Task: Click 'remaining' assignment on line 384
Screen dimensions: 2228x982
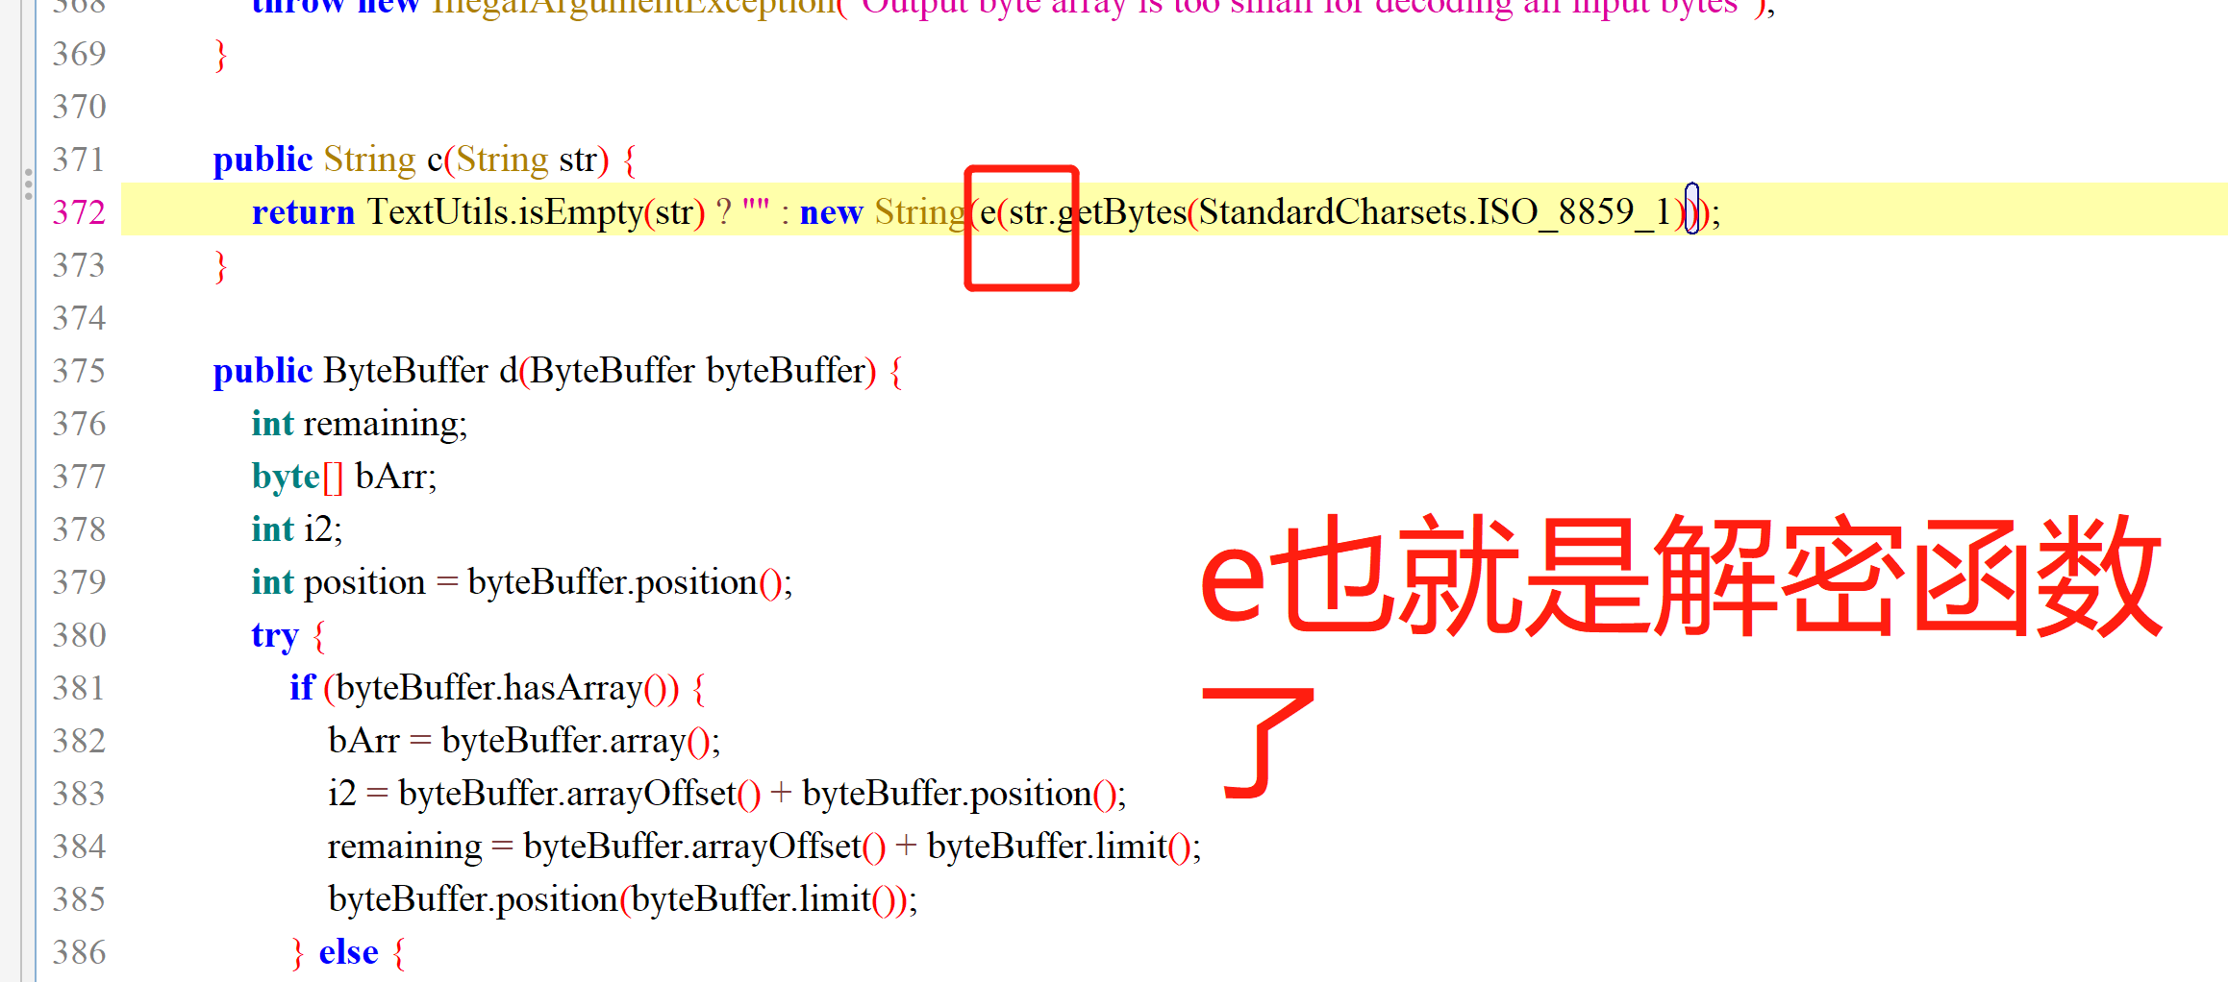Action: tap(405, 847)
